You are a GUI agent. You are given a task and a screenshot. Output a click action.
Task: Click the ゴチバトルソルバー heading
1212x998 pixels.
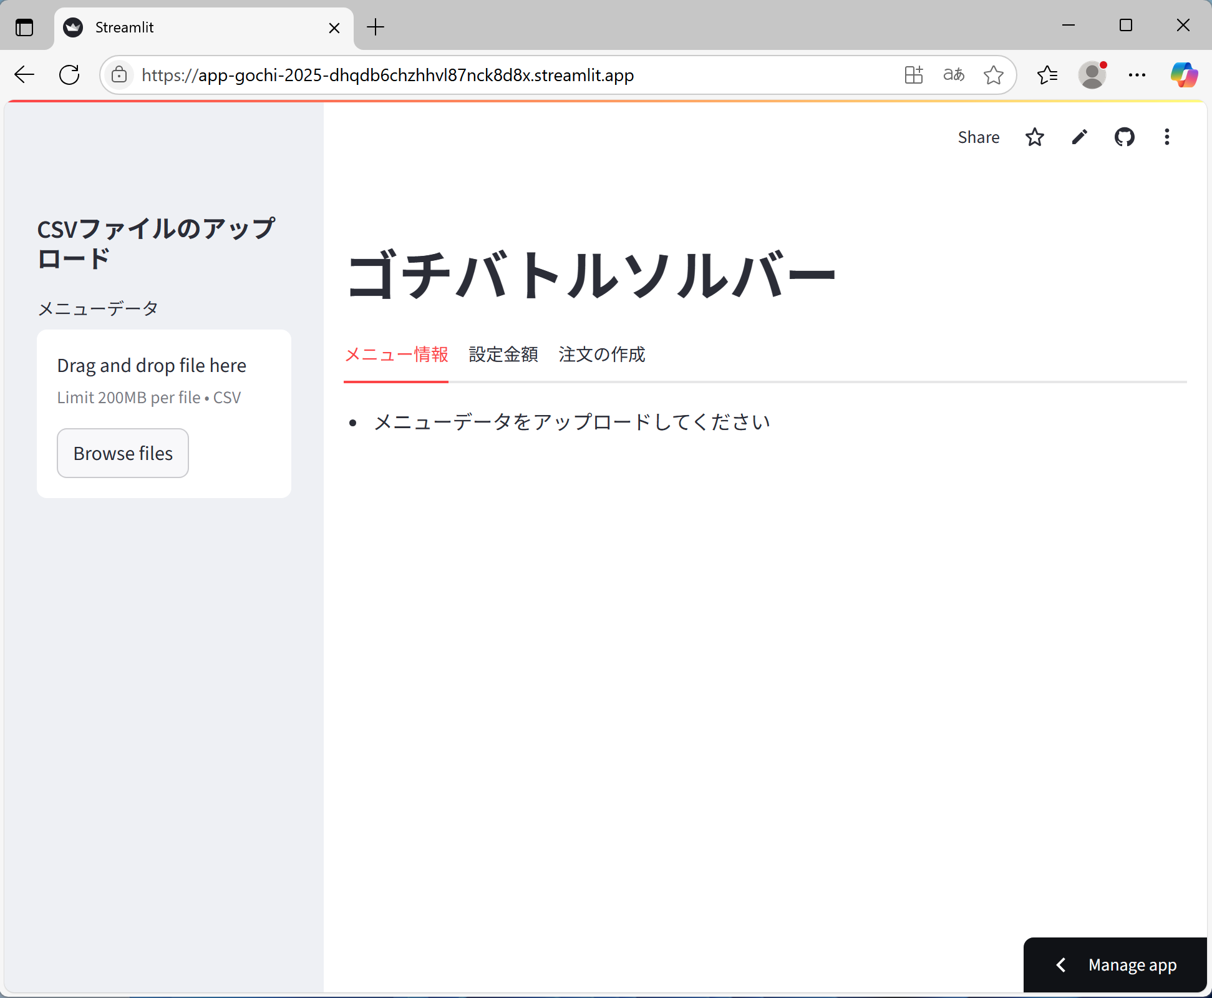[591, 275]
